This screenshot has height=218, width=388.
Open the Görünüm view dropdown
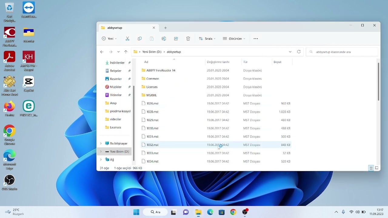point(234,39)
